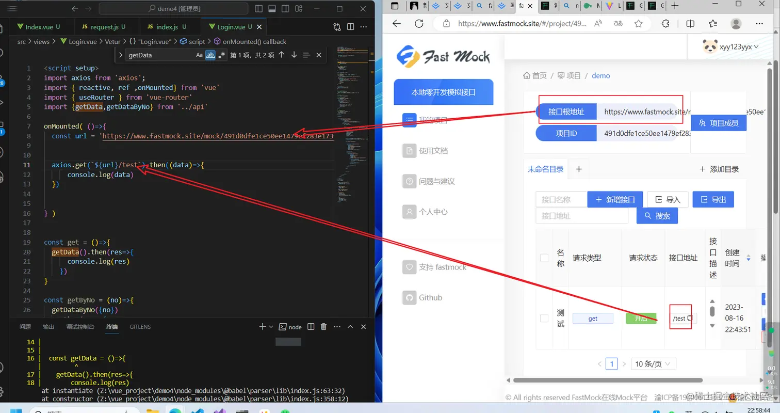Click Edge read aloud icon in address bar
Screen dimensions: 780x413
[x=598, y=24]
